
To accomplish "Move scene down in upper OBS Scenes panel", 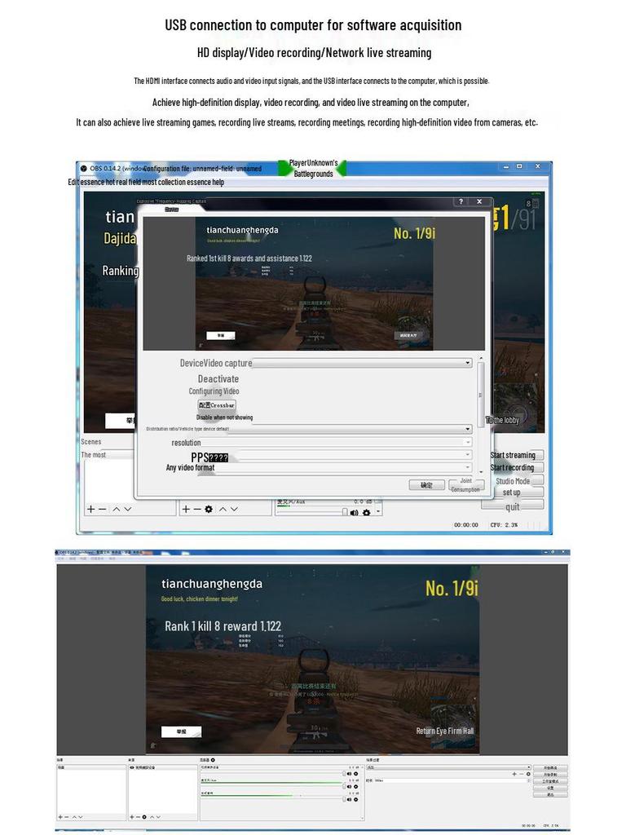I will pyautogui.click(x=128, y=509).
